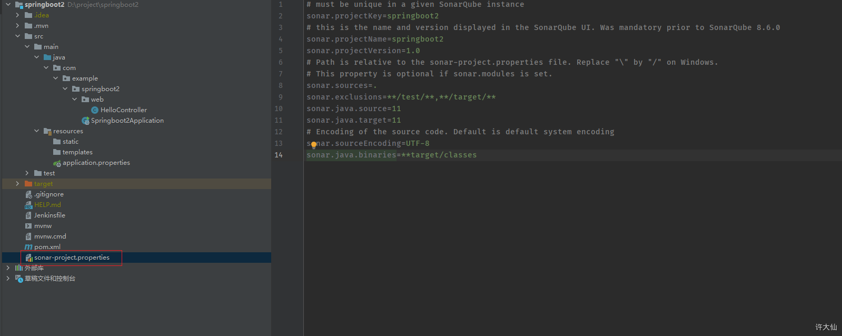Click the sonar.java.target=11 line
Image resolution: width=842 pixels, height=336 pixels.
(354, 120)
